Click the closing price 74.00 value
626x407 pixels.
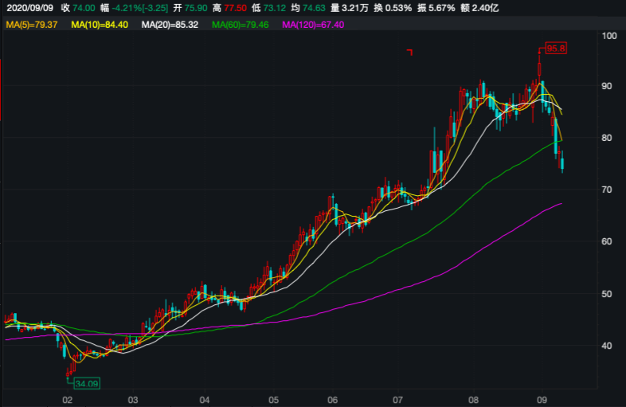(x=84, y=6)
